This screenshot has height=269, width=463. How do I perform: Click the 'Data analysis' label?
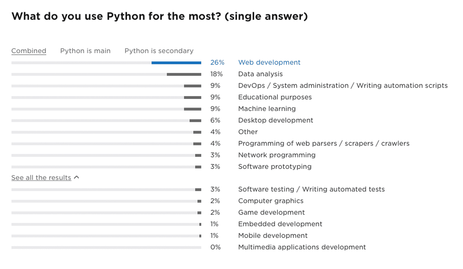[x=260, y=74]
